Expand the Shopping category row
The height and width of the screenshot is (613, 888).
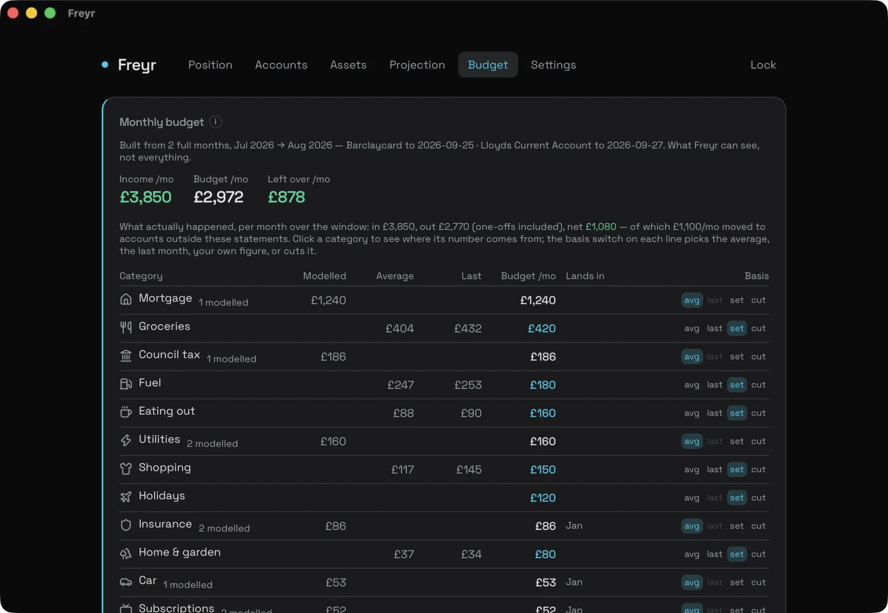tap(444, 470)
